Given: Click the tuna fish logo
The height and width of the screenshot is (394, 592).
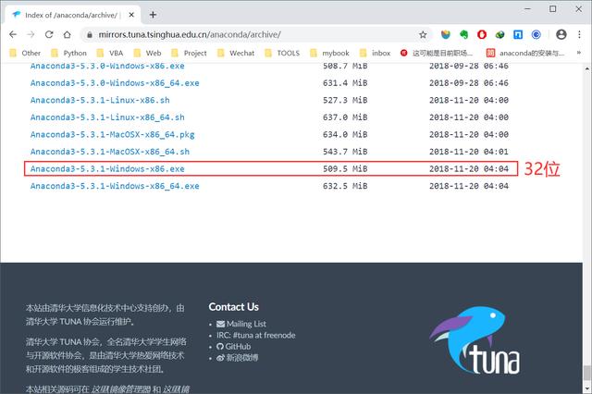Looking at the screenshot, I should pyautogui.click(x=475, y=340).
